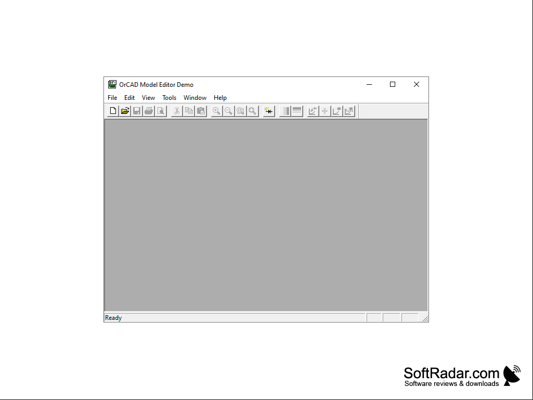Screen dimensions: 533x400
Task: Open the Tools menu
Action: pos(169,98)
